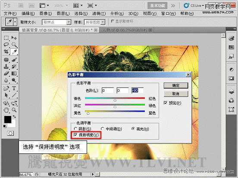Select the Quick Selection tool
Screen dimensions: 238x178
click(x=14, y=45)
